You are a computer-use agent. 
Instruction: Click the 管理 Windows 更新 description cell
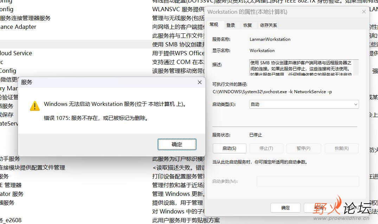coord(178,194)
